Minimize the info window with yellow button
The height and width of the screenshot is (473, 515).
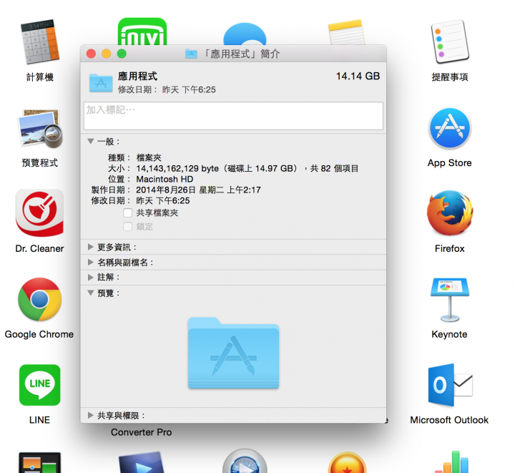tap(107, 54)
